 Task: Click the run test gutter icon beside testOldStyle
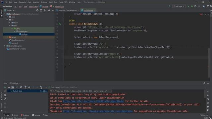coord(60,24)
